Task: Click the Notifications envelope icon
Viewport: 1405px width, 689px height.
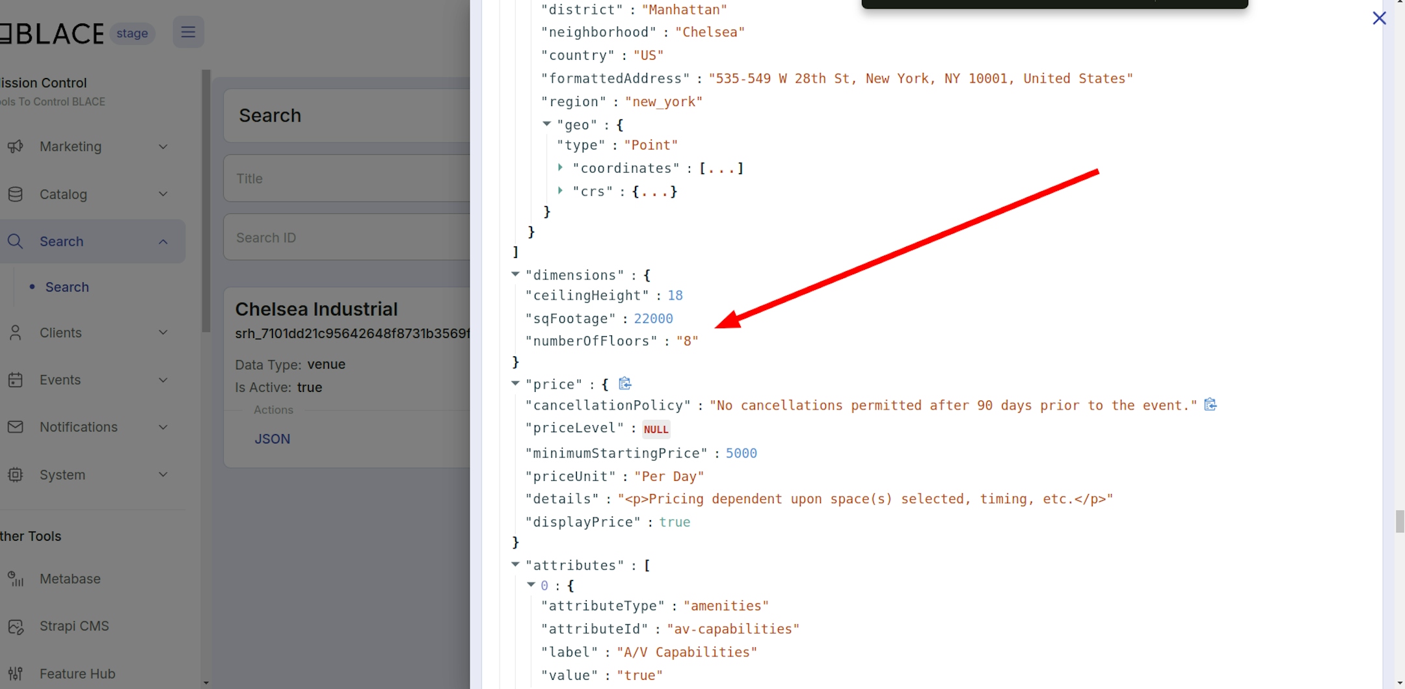Action: (x=16, y=427)
